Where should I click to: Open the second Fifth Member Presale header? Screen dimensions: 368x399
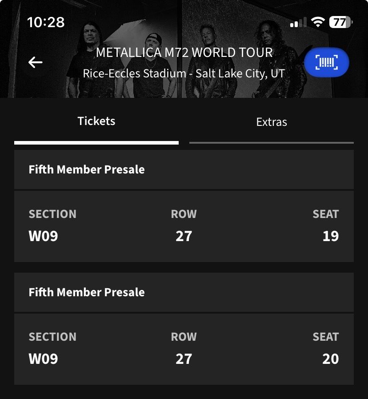click(x=184, y=292)
